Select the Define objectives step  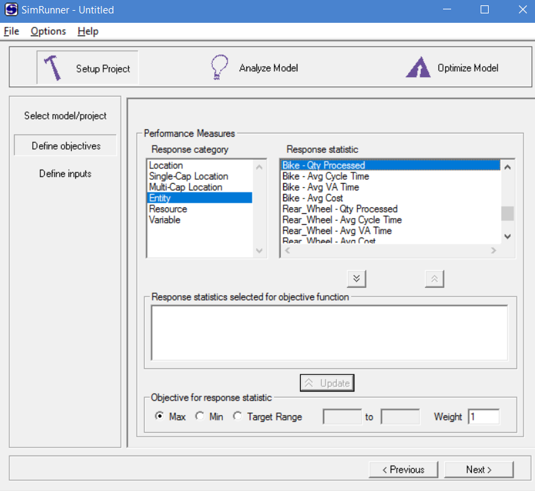point(66,146)
